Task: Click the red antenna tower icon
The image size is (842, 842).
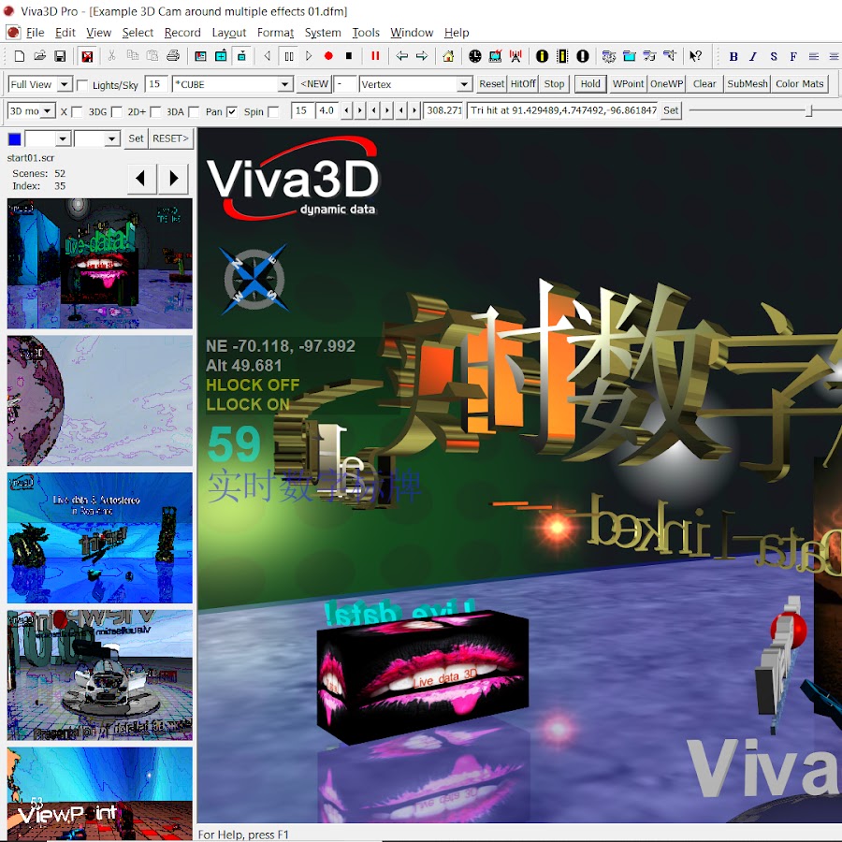Action: tap(515, 56)
